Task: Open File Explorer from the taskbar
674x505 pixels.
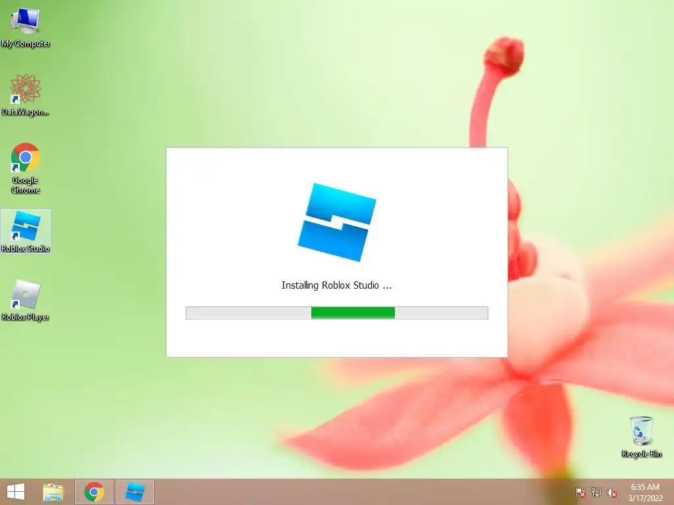Action: click(x=53, y=492)
